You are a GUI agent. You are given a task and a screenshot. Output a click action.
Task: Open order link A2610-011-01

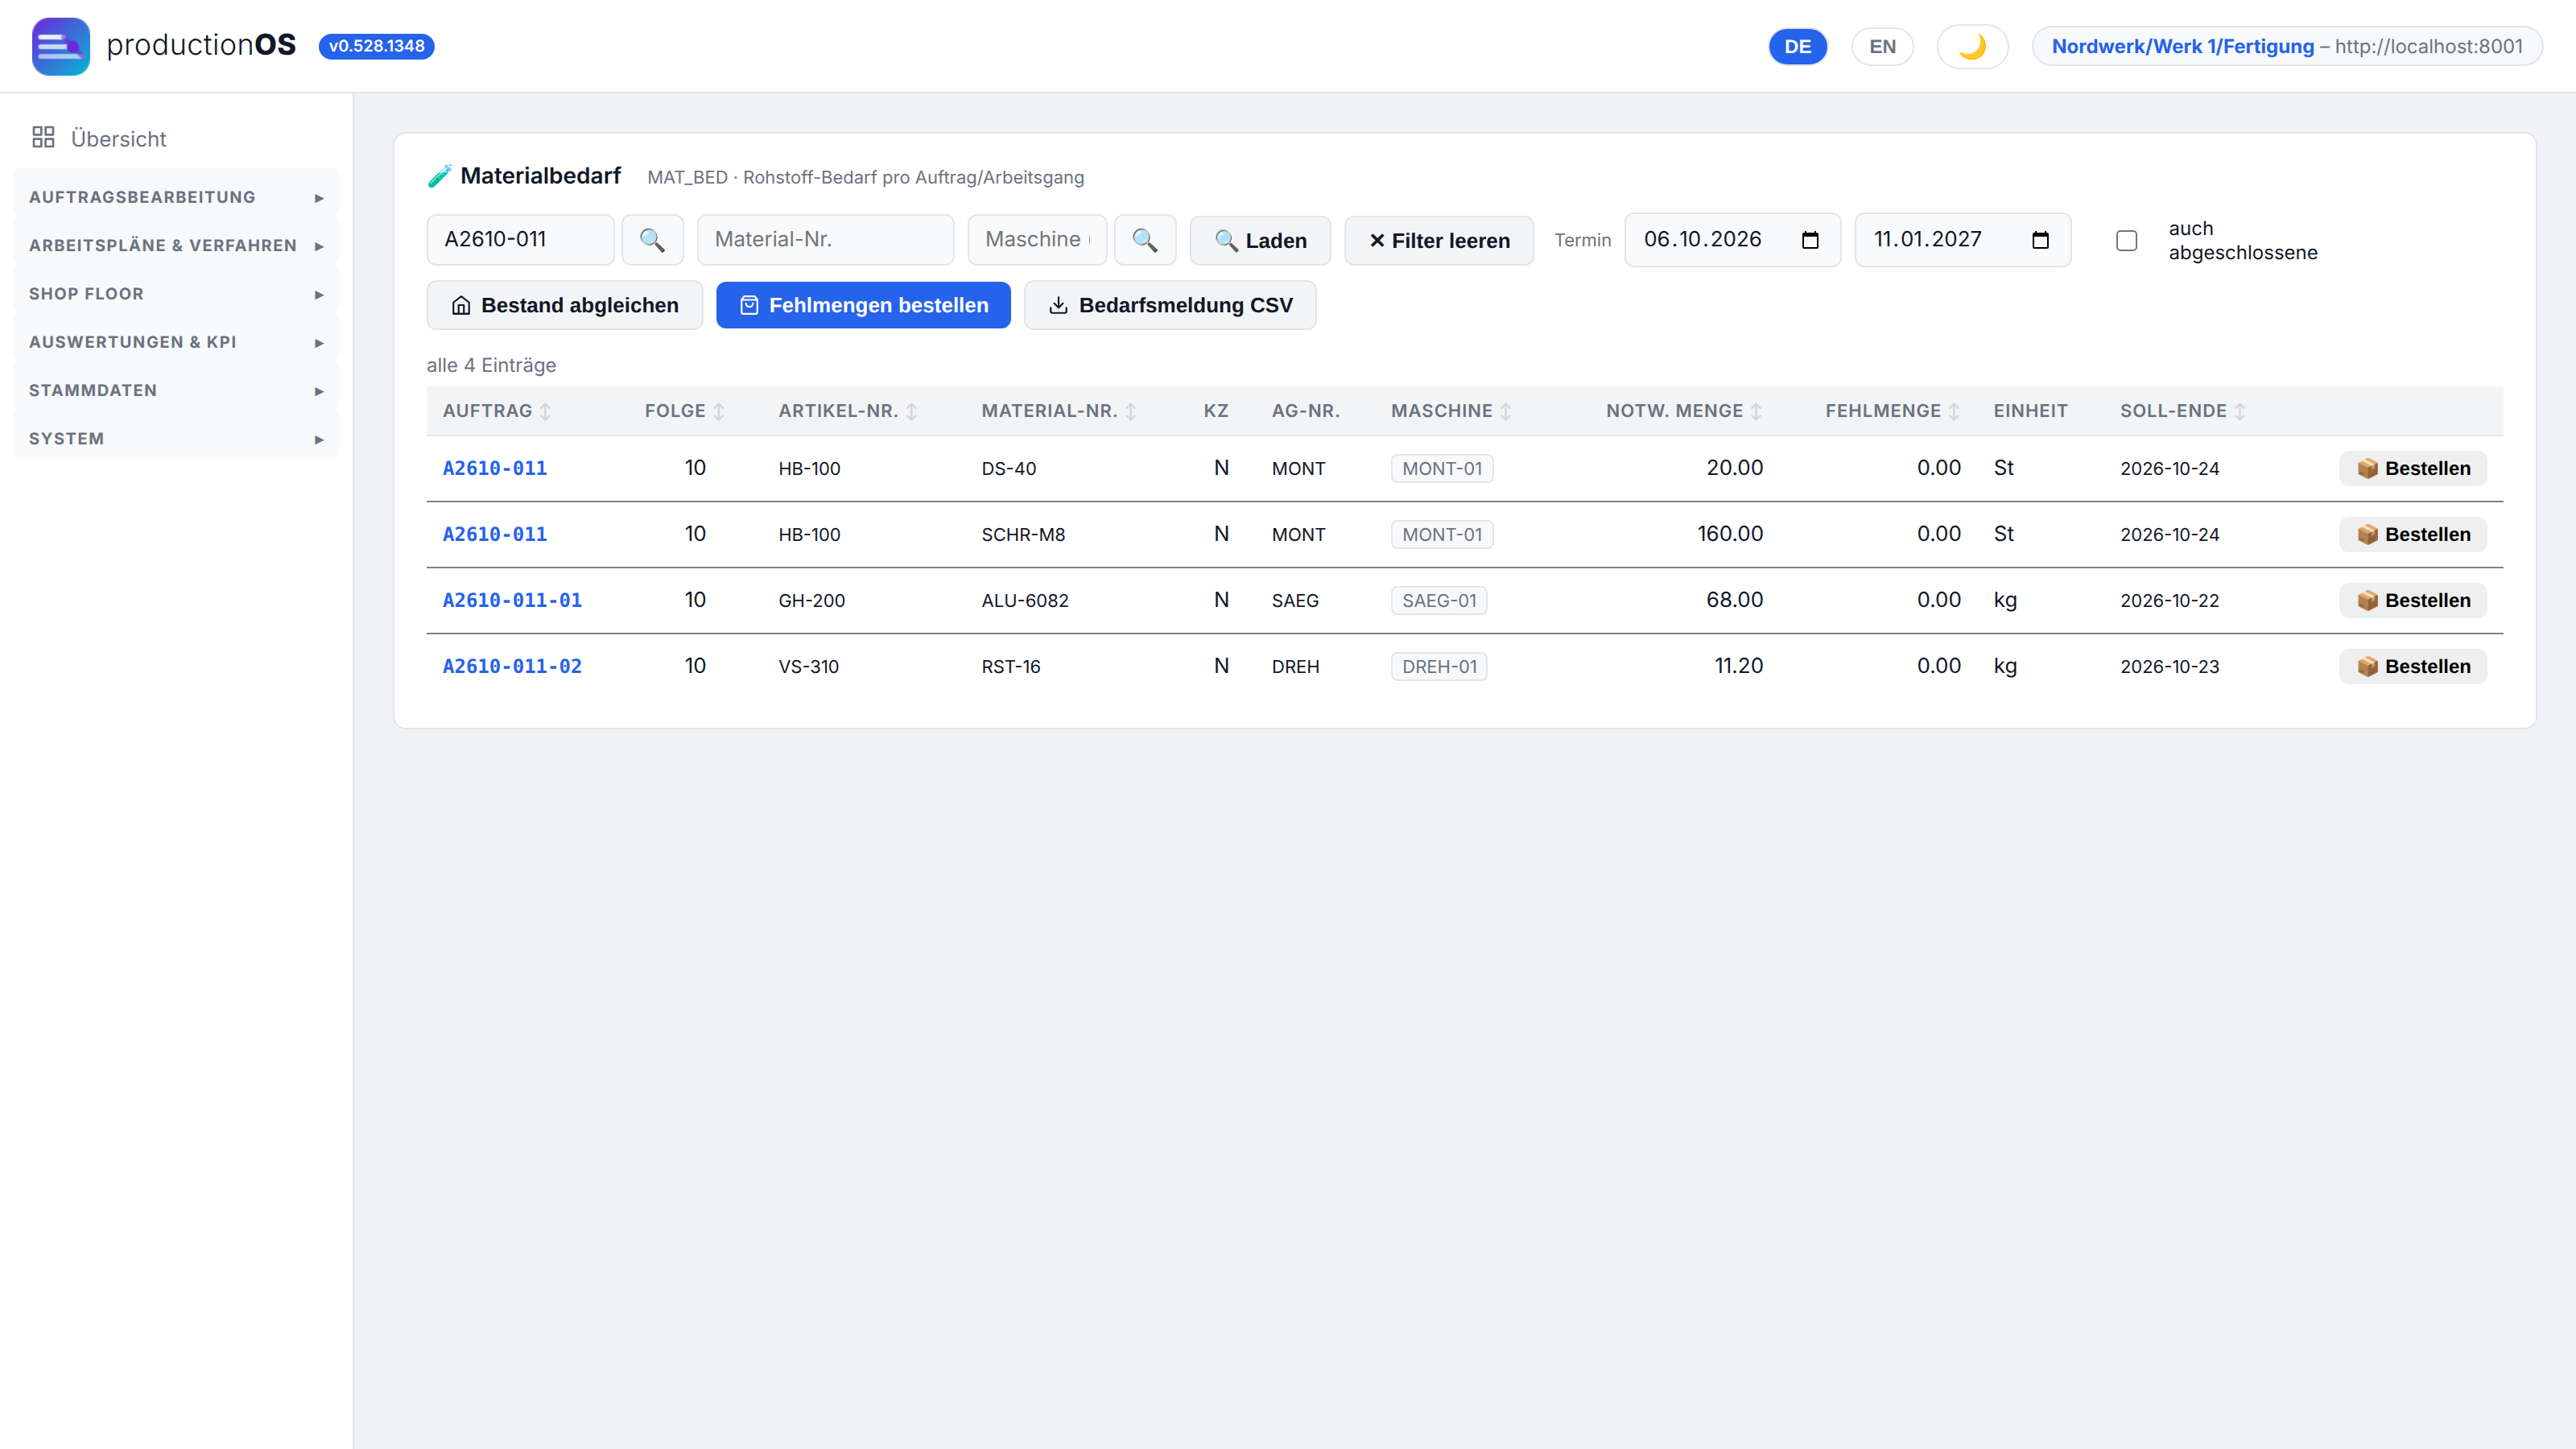coord(512,600)
